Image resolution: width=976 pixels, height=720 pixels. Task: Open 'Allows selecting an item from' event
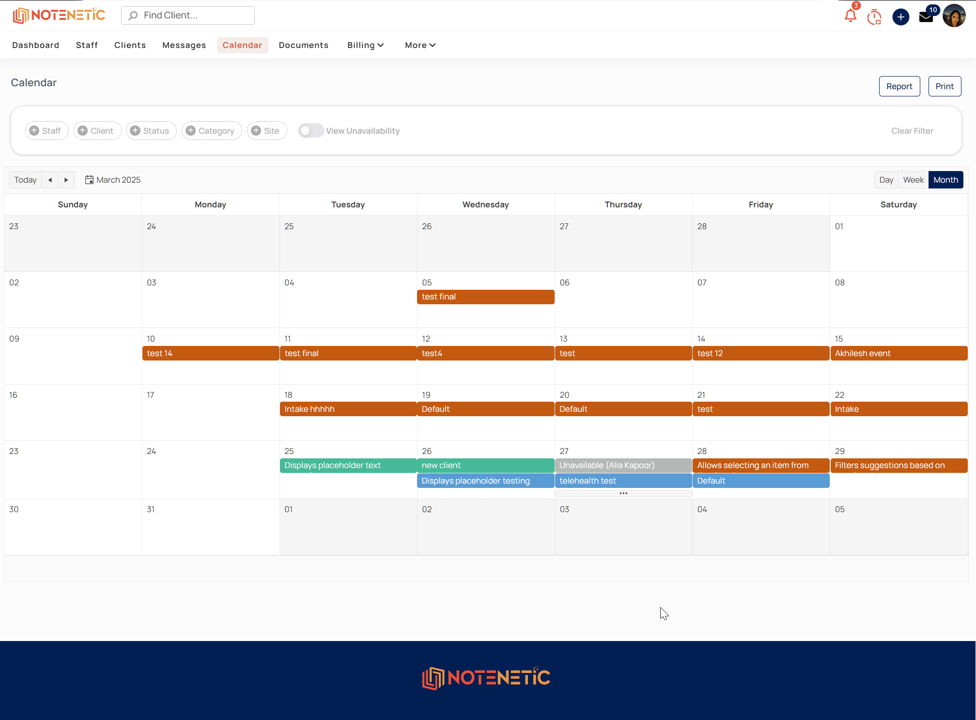pos(761,466)
